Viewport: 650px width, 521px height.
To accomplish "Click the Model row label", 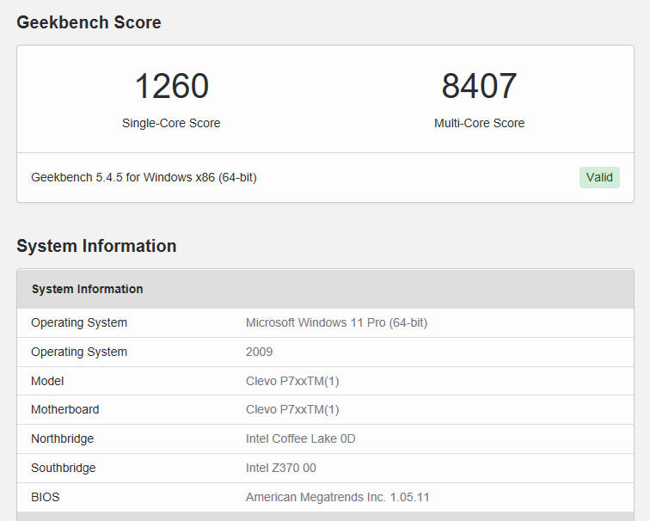I will coord(47,381).
